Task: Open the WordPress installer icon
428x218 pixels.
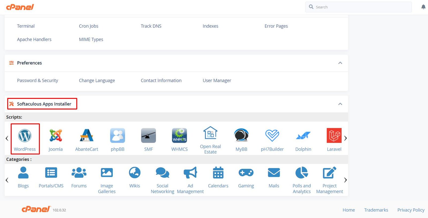Action: point(25,135)
